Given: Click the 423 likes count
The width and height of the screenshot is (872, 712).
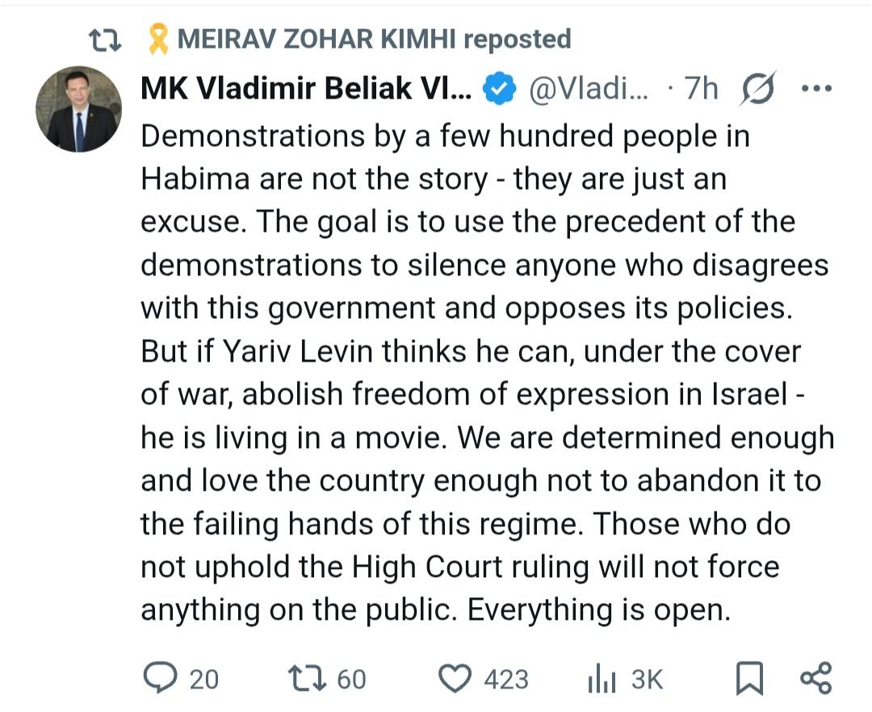Looking at the screenshot, I should click(506, 680).
